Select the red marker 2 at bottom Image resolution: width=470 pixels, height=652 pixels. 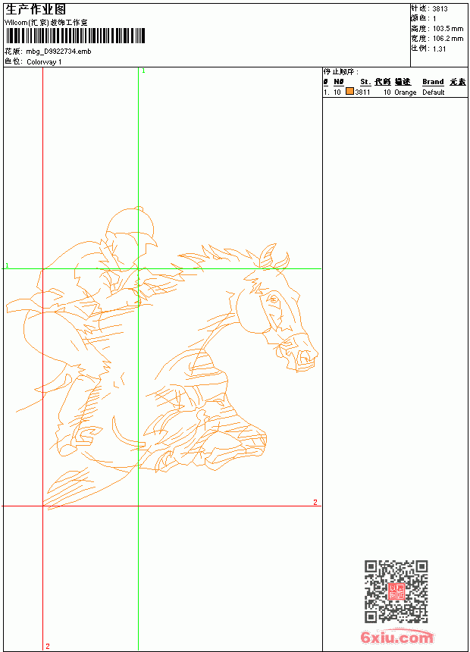click(48, 646)
